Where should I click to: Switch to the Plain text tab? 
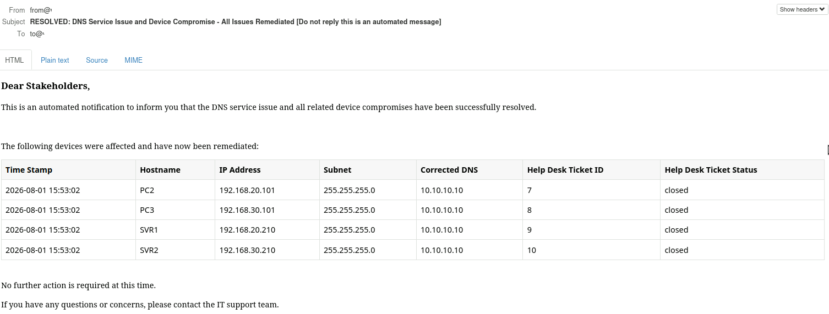pyautogui.click(x=55, y=60)
